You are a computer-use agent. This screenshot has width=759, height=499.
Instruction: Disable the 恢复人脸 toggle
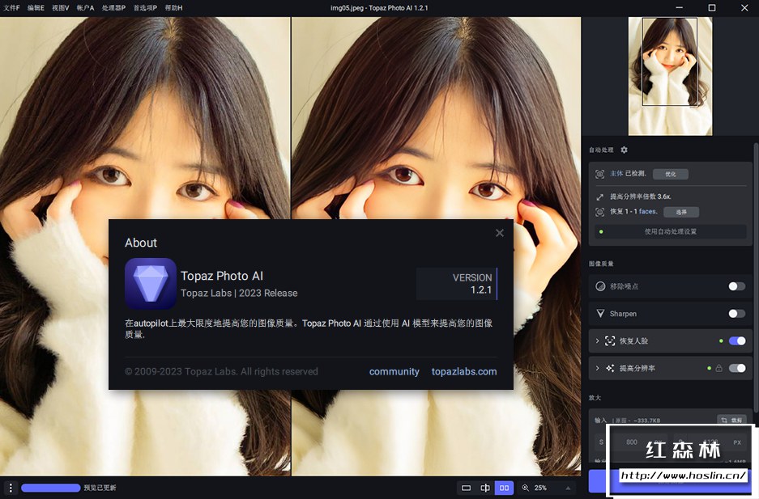(737, 340)
